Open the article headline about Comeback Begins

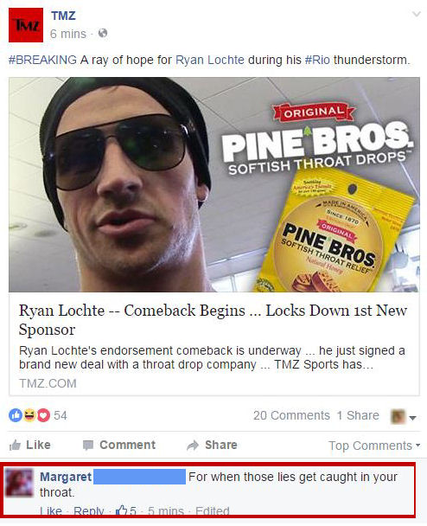tap(213, 320)
